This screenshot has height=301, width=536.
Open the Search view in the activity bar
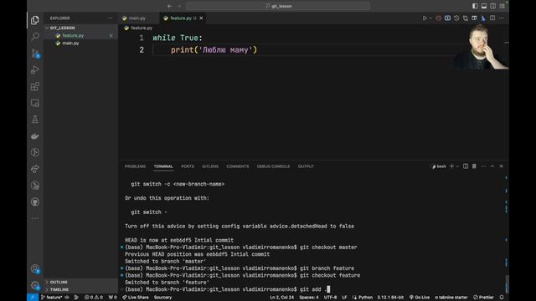click(35, 36)
